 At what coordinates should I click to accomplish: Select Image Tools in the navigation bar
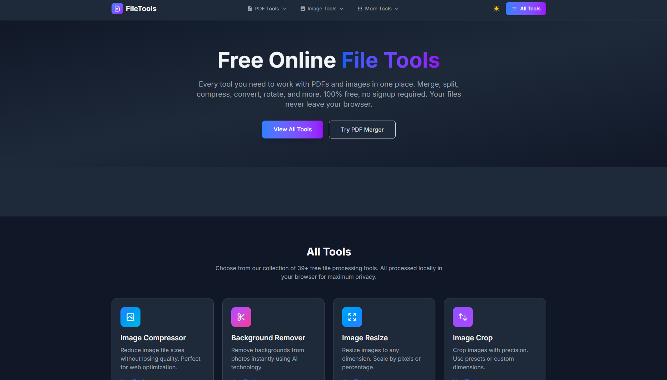pyautogui.click(x=321, y=8)
